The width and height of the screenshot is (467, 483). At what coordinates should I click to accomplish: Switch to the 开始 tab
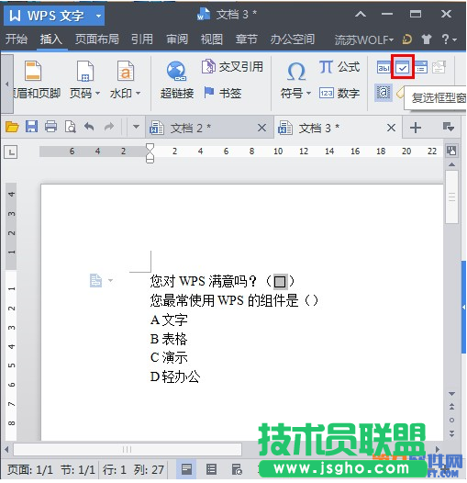[x=17, y=39]
